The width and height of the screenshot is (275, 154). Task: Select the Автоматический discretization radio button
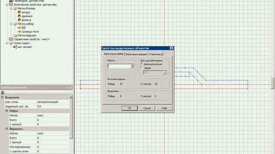tap(141, 64)
